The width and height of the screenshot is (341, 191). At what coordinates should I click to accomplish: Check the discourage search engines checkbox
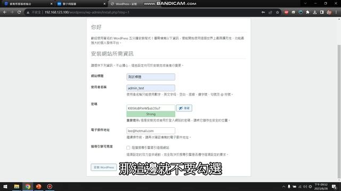click(x=128, y=147)
